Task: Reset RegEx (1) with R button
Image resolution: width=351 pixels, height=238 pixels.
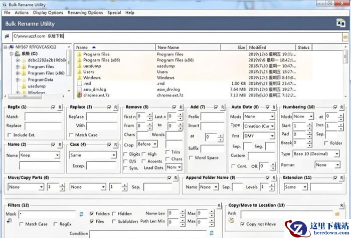Action: pos(60,107)
